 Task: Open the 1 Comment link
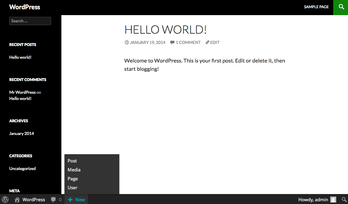[188, 43]
